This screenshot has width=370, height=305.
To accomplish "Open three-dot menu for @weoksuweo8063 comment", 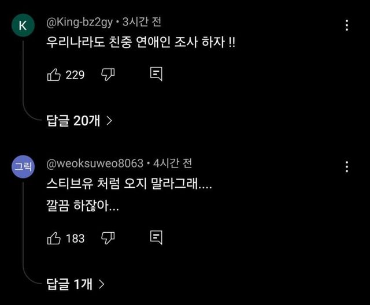I will point(347,167).
